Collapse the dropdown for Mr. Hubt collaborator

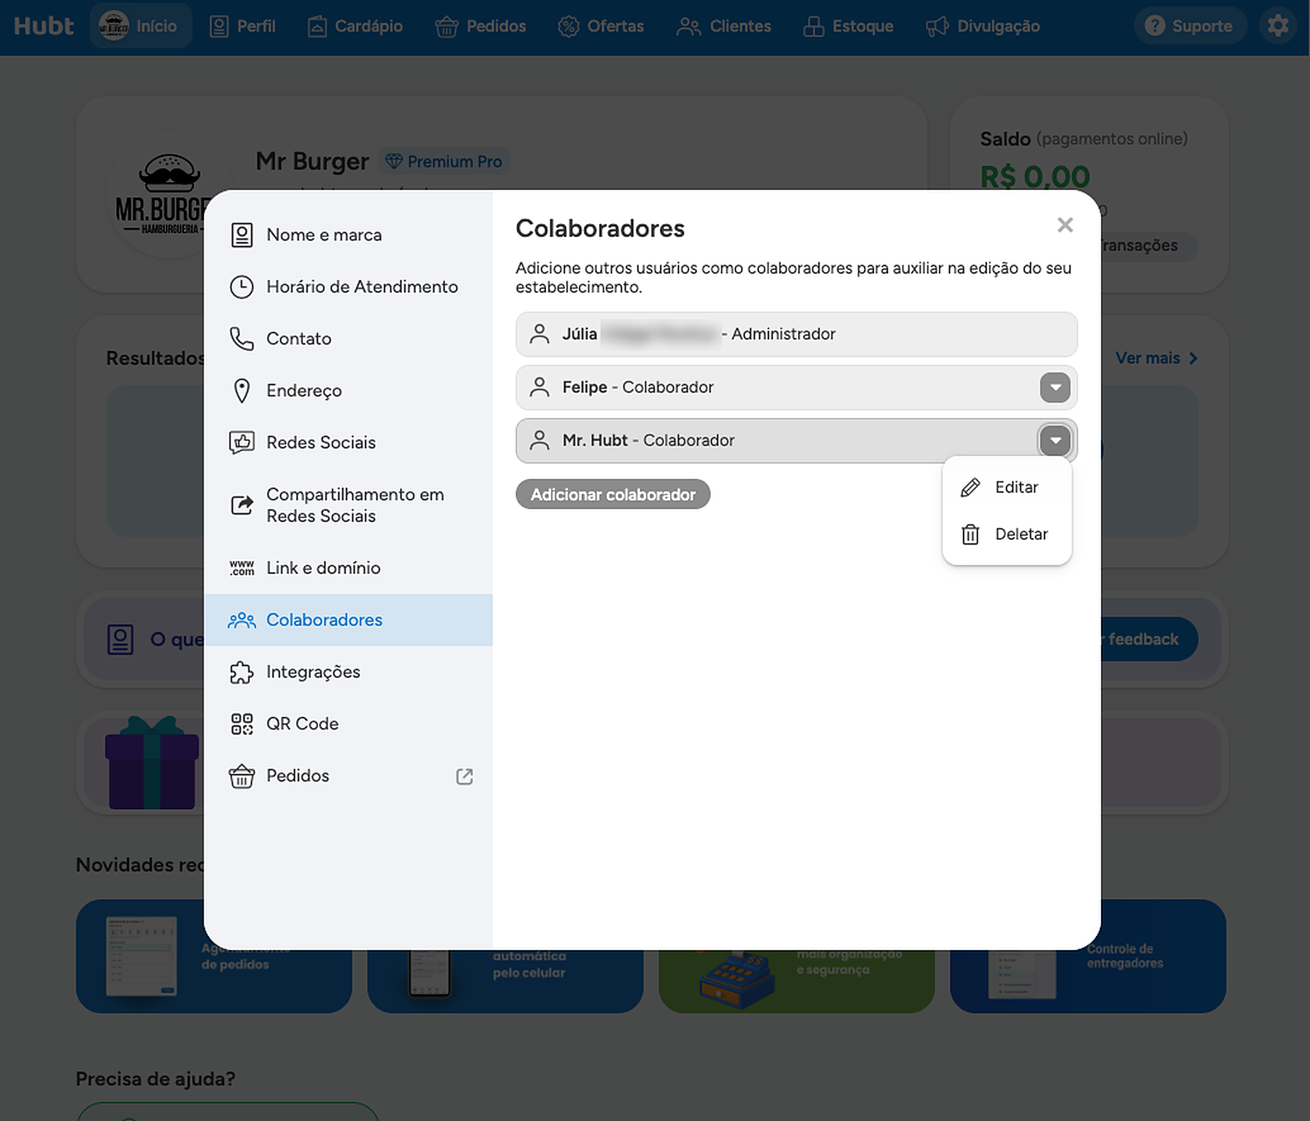[1055, 441]
